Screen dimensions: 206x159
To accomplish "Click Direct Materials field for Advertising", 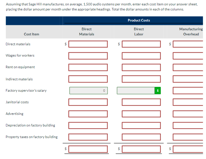I will (88, 114).
